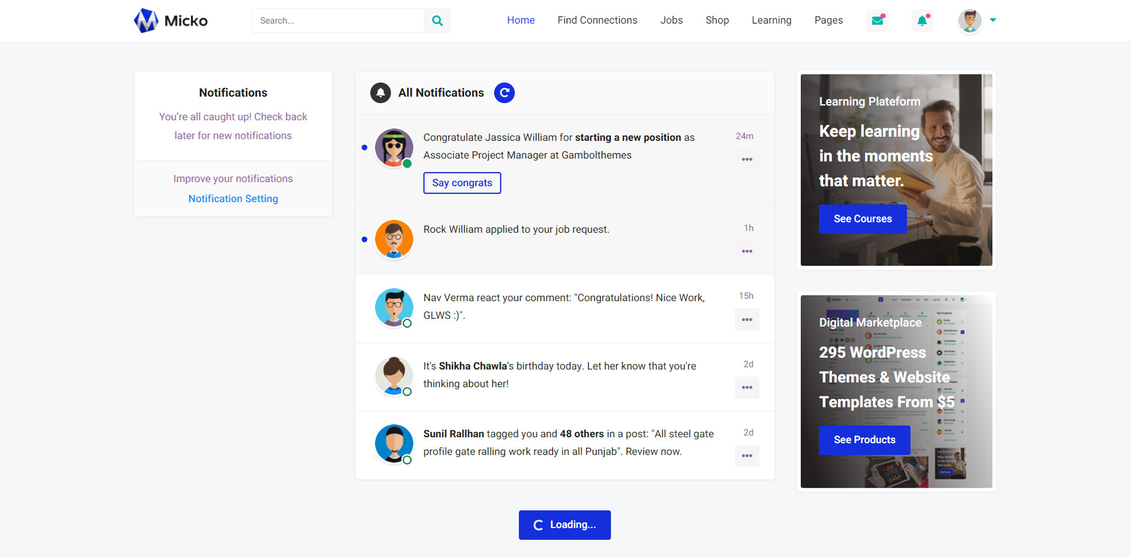Open options for Sunil Rallhan notification
Screen dimensions: 1131x557
tap(747, 456)
